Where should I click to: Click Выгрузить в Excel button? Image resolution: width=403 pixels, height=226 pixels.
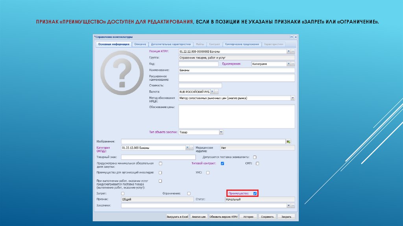(177, 217)
